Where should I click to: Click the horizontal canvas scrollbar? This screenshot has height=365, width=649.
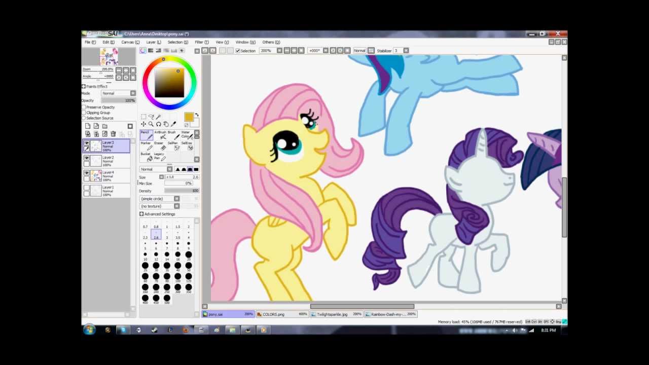click(362, 306)
